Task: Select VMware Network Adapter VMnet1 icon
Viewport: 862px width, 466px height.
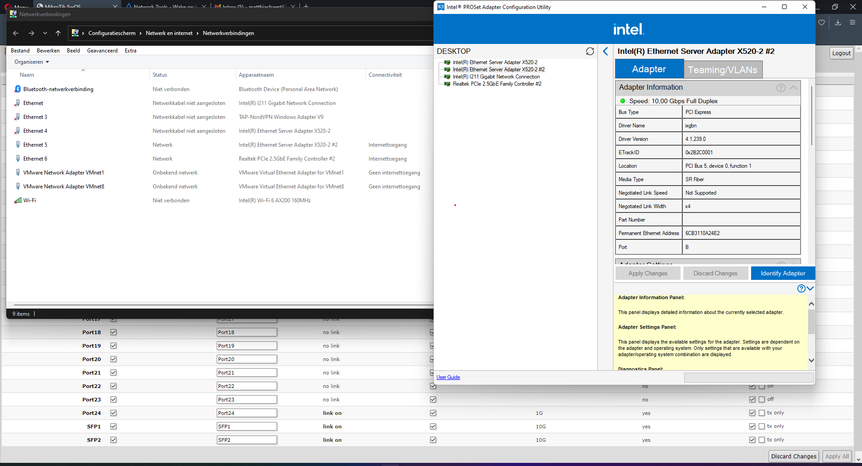Action: (18, 173)
